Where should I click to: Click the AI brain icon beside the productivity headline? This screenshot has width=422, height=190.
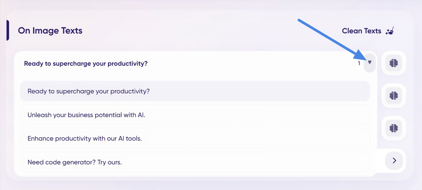[x=394, y=63]
